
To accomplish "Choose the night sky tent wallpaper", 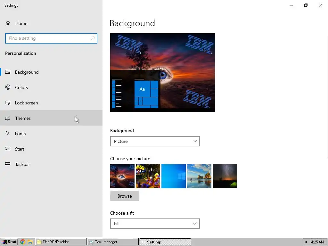I will point(225,176).
